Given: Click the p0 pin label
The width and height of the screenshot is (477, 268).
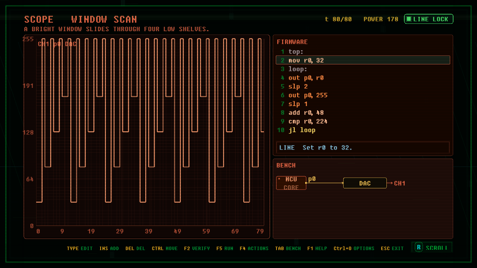Looking at the screenshot, I should click(x=312, y=179).
